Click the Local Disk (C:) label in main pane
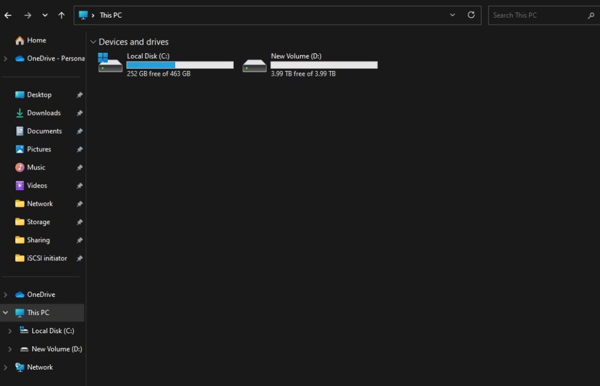600x386 pixels. [148, 56]
